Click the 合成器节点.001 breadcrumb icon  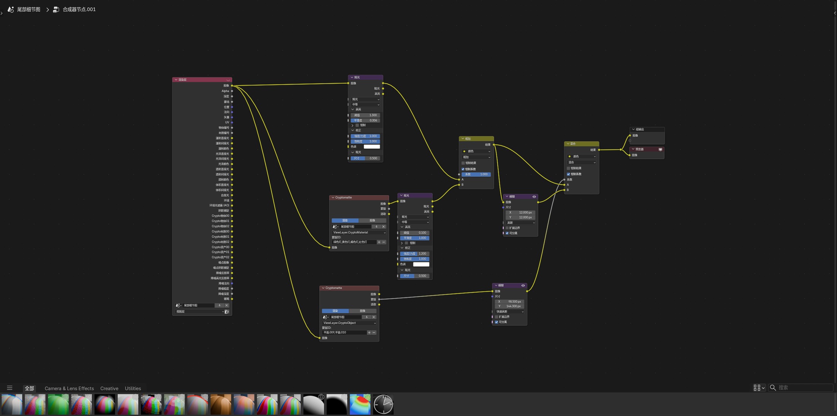(56, 9)
